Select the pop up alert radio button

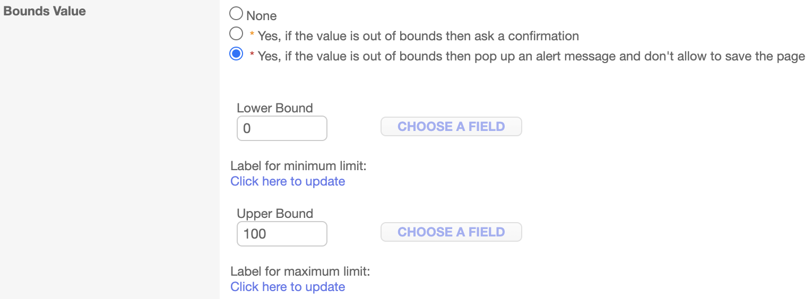236,54
